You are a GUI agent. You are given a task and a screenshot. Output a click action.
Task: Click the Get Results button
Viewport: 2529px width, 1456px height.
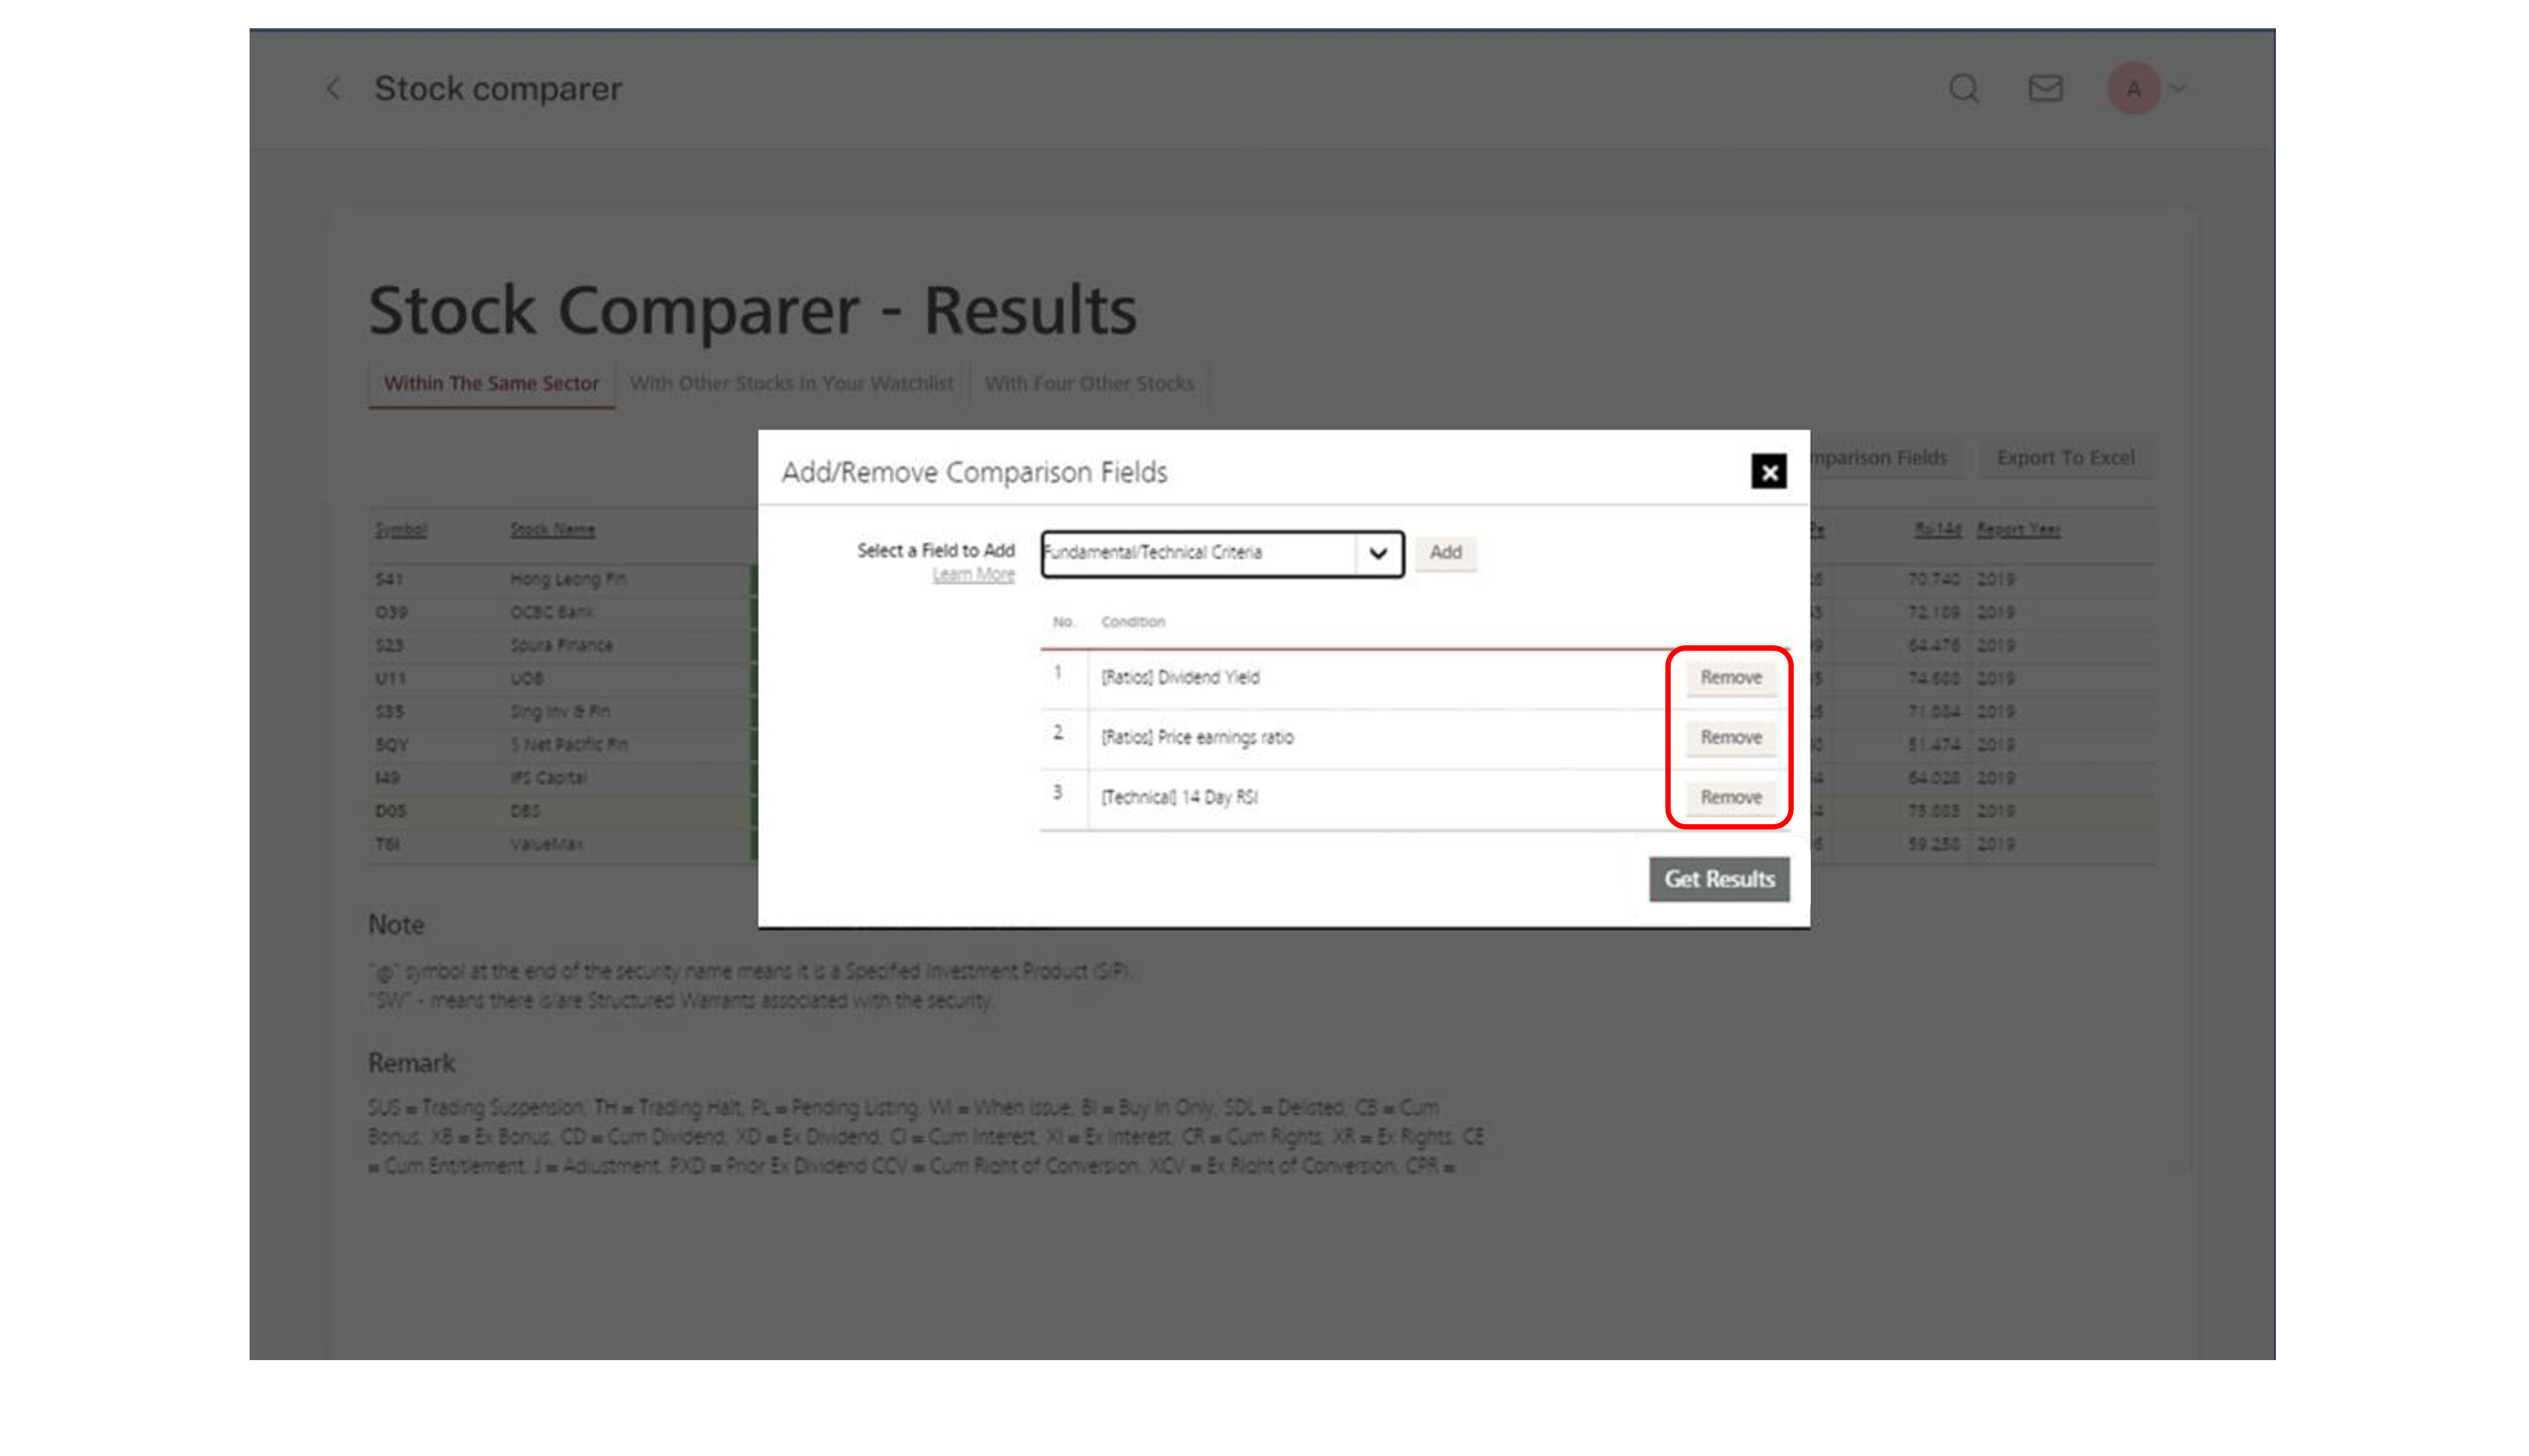click(x=1718, y=877)
